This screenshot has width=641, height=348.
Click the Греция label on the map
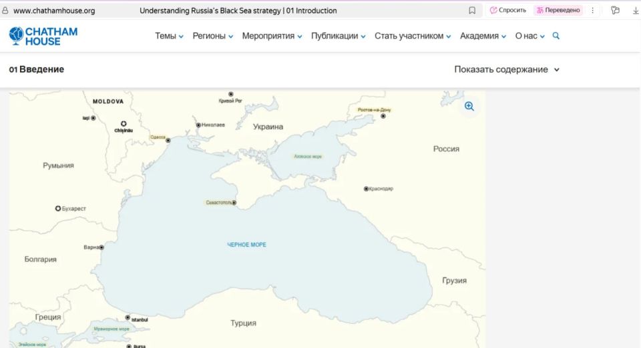[48, 317]
